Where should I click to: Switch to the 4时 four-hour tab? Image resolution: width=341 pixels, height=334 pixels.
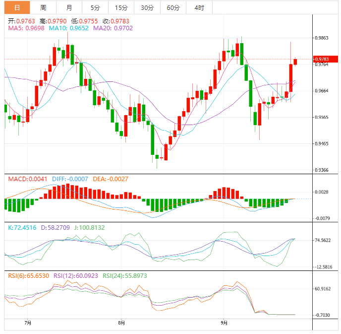pos(199,7)
